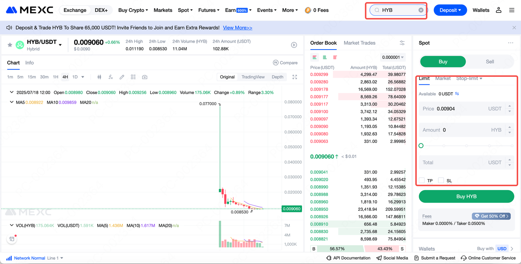521x264 pixels.
Task: Open Online Customer Service
Action: coord(488,258)
